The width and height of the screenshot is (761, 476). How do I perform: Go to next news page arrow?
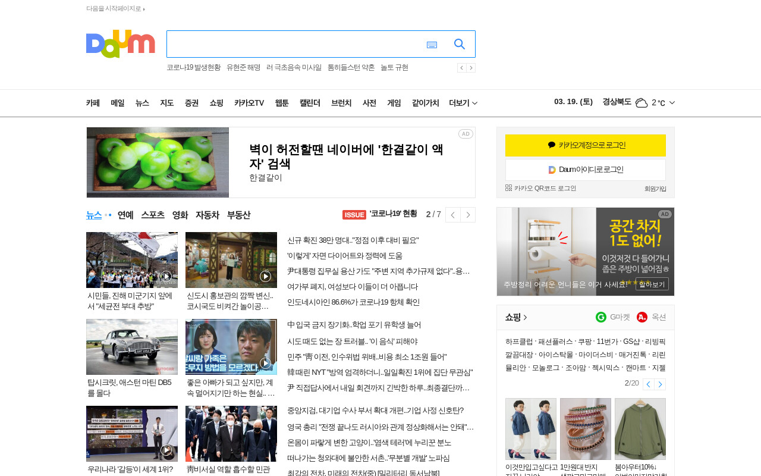[468, 215]
